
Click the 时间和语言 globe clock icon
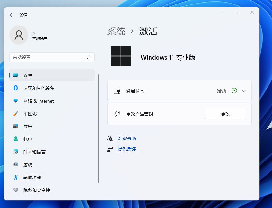coord(16,152)
